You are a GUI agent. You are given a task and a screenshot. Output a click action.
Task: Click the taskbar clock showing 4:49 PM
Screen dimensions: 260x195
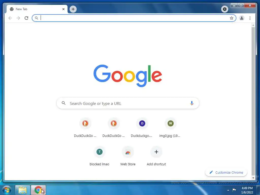pyautogui.click(x=247, y=190)
